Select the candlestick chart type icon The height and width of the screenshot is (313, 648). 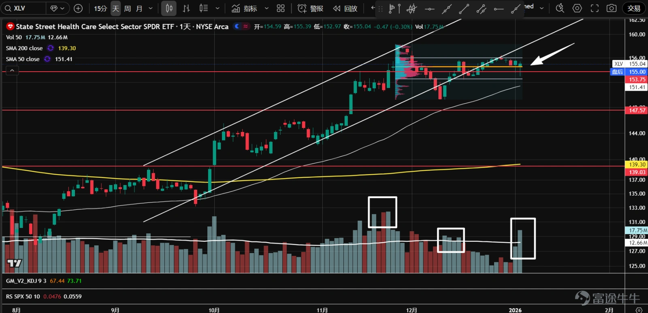(x=169, y=8)
